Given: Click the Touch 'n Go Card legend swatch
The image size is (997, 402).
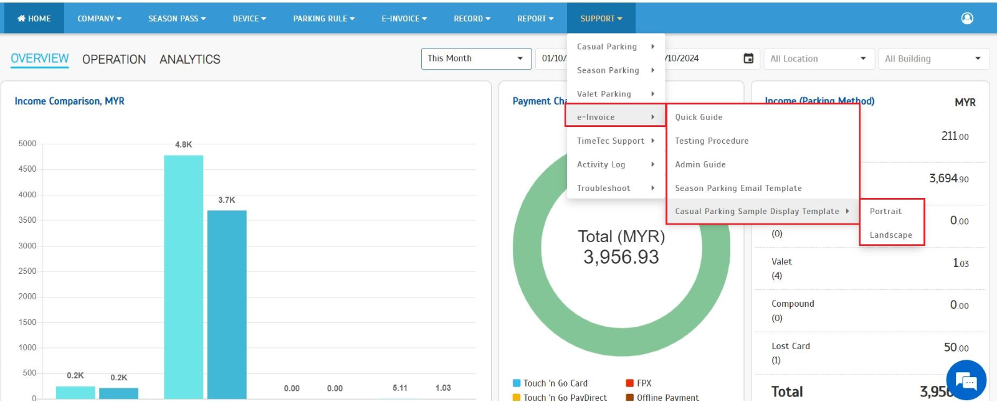Looking at the screenshot, I should tap(517, 383).
